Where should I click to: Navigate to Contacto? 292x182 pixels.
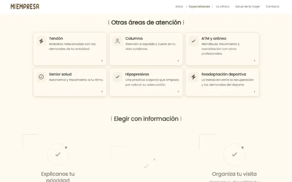tap(273, 7)
